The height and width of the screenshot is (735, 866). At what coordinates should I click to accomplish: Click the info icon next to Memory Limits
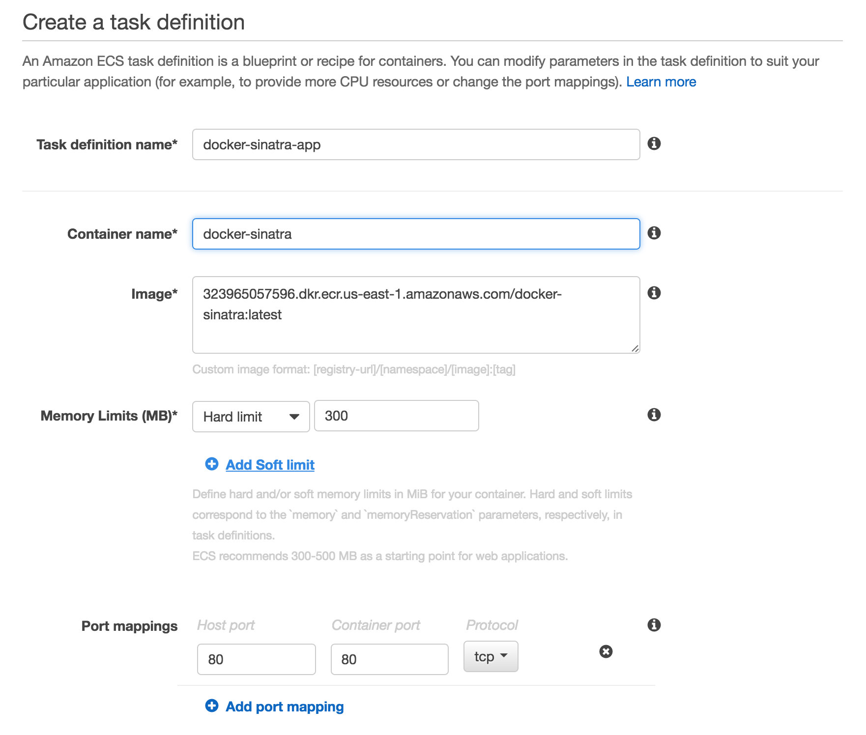tap(654, 415)
